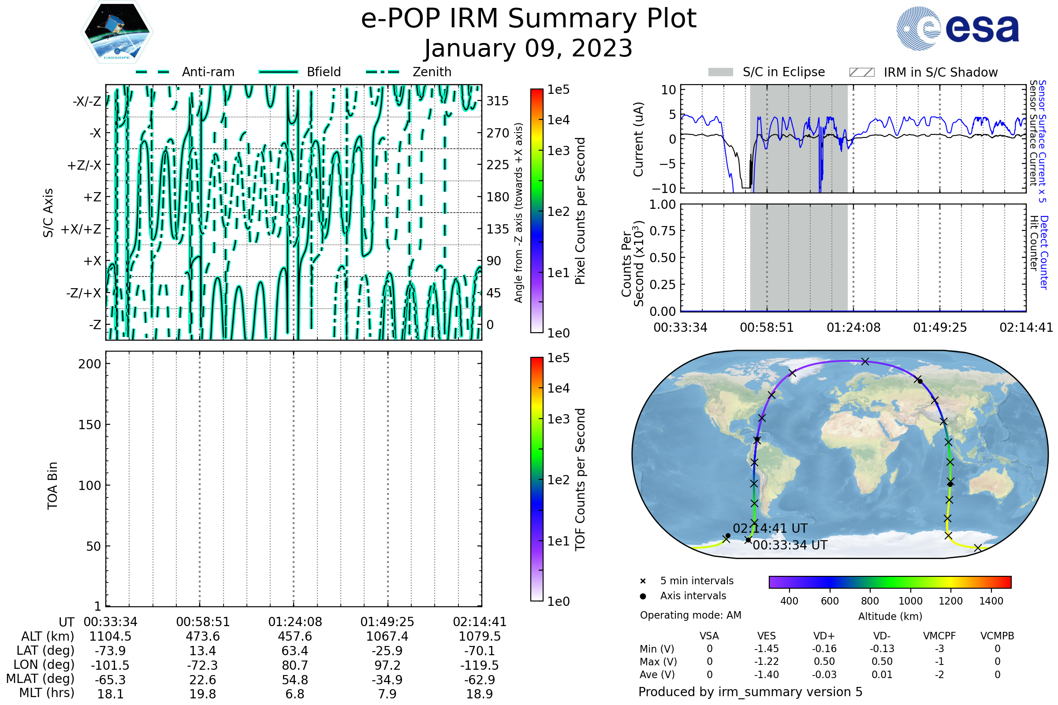Click the TOF Counts per Second colorbar

pos(536,479)
